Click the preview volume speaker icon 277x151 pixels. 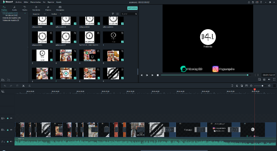pos(269,80)
